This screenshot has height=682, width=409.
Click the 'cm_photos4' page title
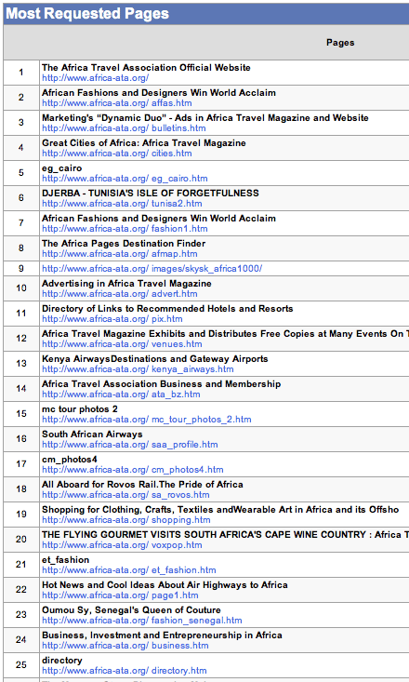coord(70,461)
